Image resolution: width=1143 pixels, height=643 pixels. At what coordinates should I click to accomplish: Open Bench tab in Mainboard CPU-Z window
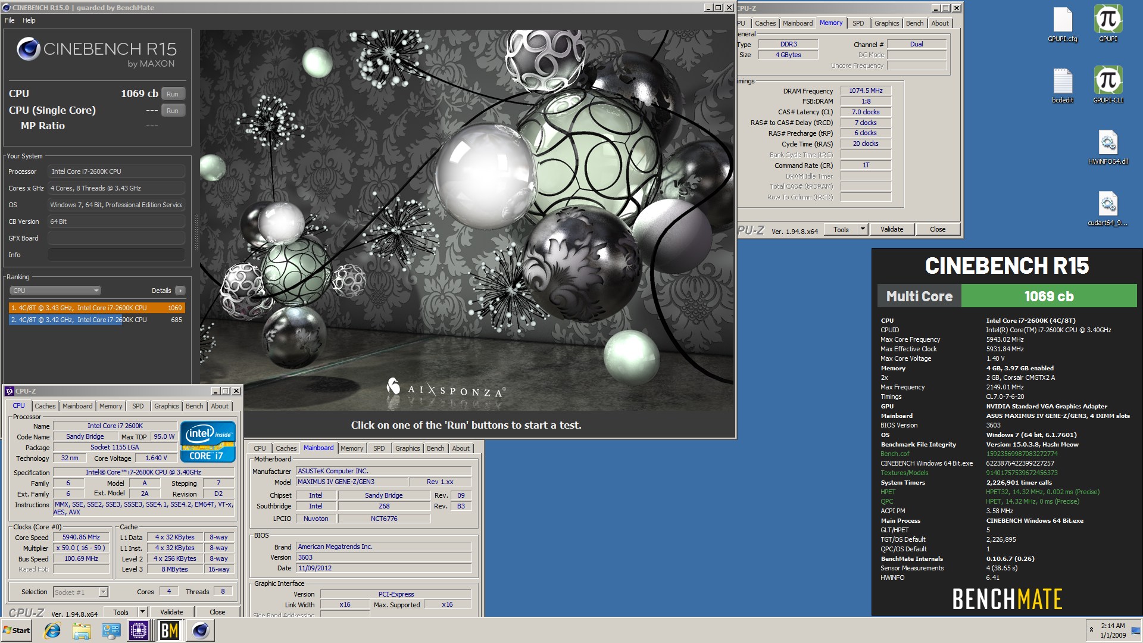[436, 448]
